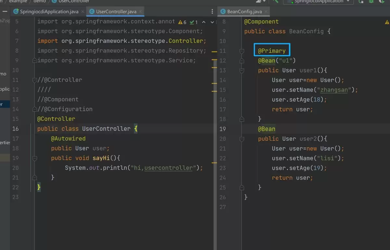Screen dimensions: 390x250
Task: Click the @Primary annotation on line 11
Action: [272, 51]
